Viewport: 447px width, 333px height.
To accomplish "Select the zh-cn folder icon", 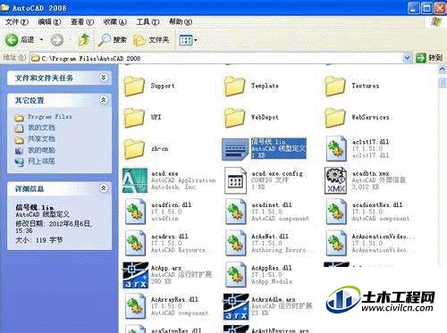I will pyautogui.click(x=134, y=149).
